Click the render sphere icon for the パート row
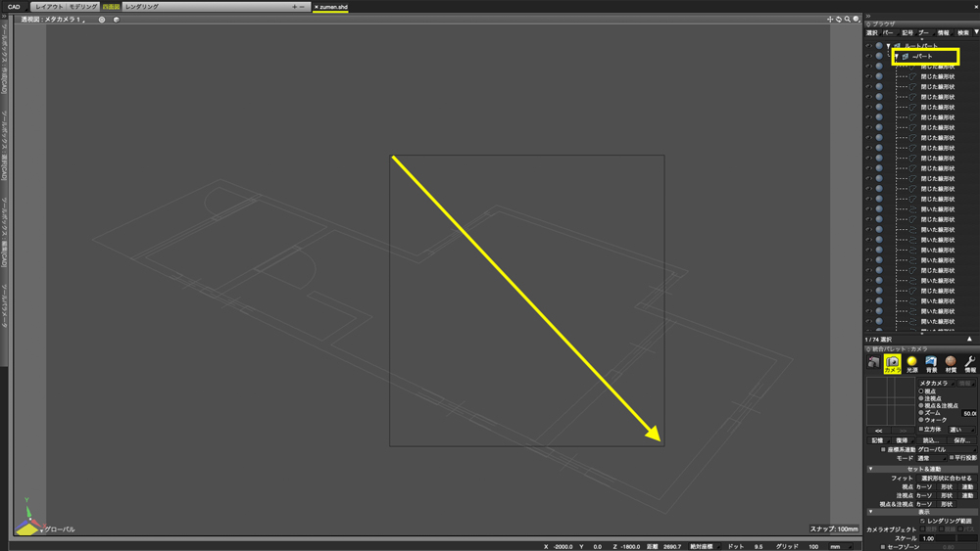The height and width of the screenshot is (551, 980). pos(879,56)
